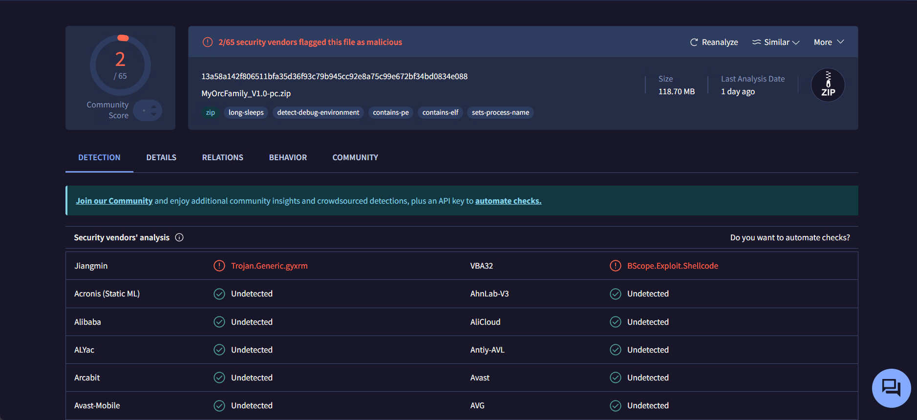Click the warning icon next to Trojan.Generic.gyxrm
The width and height of the screenshot is (917, 420).
point(219,266)
